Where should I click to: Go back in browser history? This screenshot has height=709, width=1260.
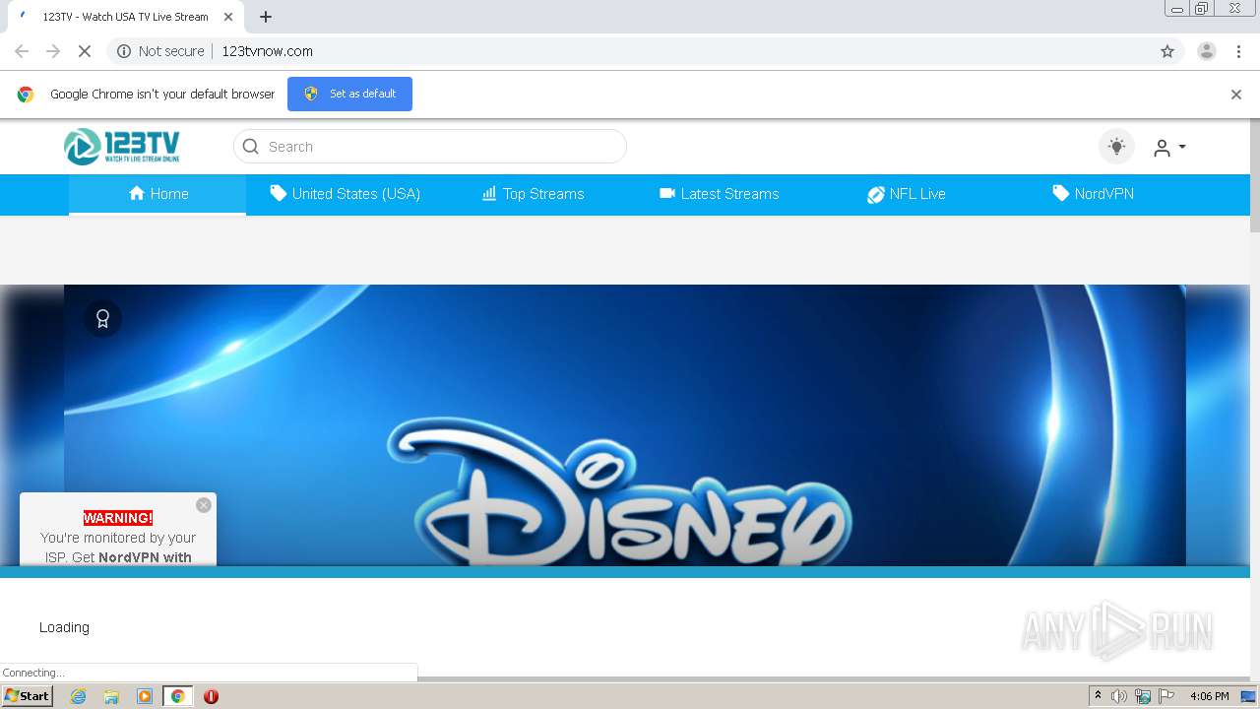click(x=22, y=51)
